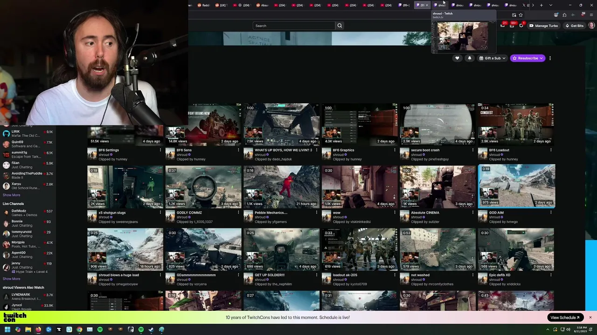The image size is (597, 335).
Task: Switch to the X (Twitter) browser tab
Action: pos(526,5)
